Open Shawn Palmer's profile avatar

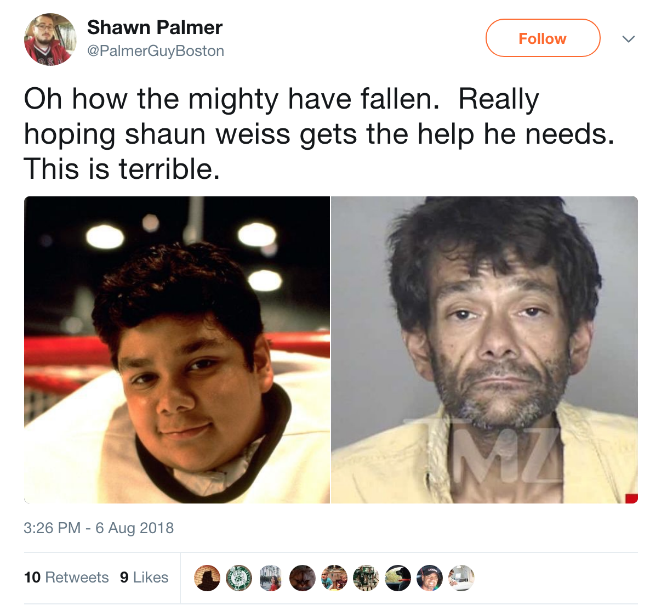pos(50,39)
